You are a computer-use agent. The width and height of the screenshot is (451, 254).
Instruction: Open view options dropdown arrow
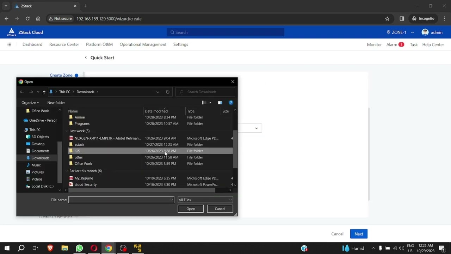tap(210, 103)
